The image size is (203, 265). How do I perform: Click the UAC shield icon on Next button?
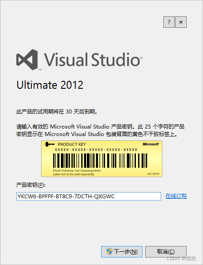tap(109, 251)
